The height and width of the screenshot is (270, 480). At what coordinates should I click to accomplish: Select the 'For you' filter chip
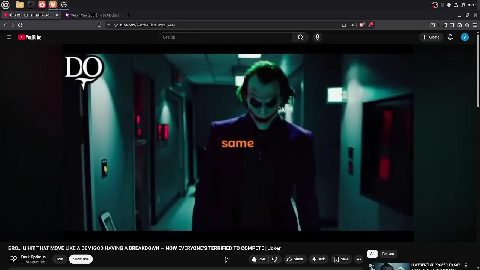(x=388, y=254)
